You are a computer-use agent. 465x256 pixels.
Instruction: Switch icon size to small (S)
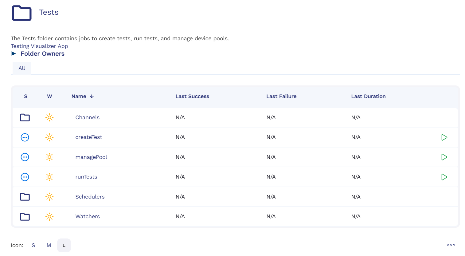click(x=33, y=245)
